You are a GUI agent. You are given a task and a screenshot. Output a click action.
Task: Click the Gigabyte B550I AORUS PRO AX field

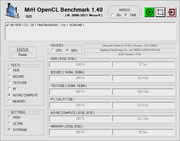[130, 50]
